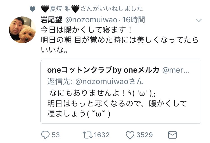This screenshot has width=210, height=143.
Task: Tap oneコットンクラブby oneメルカ account name
Action: (x=103, y=70)
